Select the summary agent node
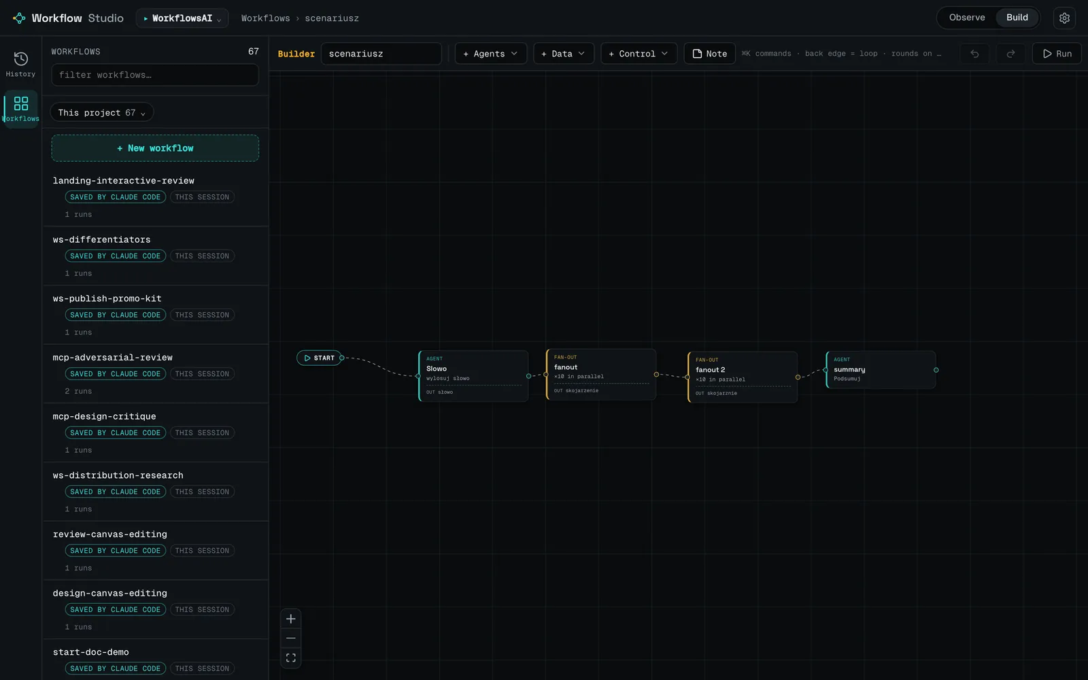 pyautogui.click(x=881, y=370)
